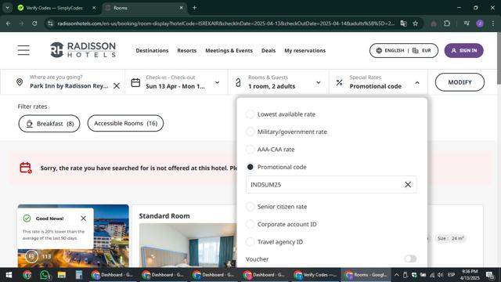The width and height of the screenshot is (501, 282).
Task: Open the hamburger navigation menu
Action: 23,50
